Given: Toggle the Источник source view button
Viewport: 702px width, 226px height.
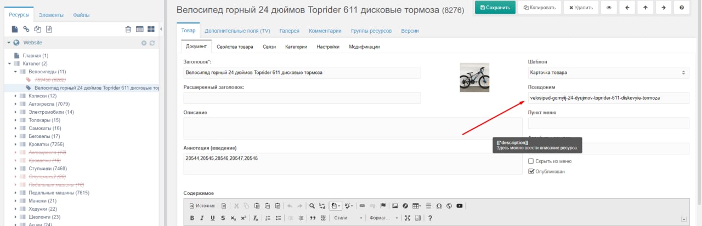Looking at the screenshot, I should pyautogui.click(x=202, y=206).
